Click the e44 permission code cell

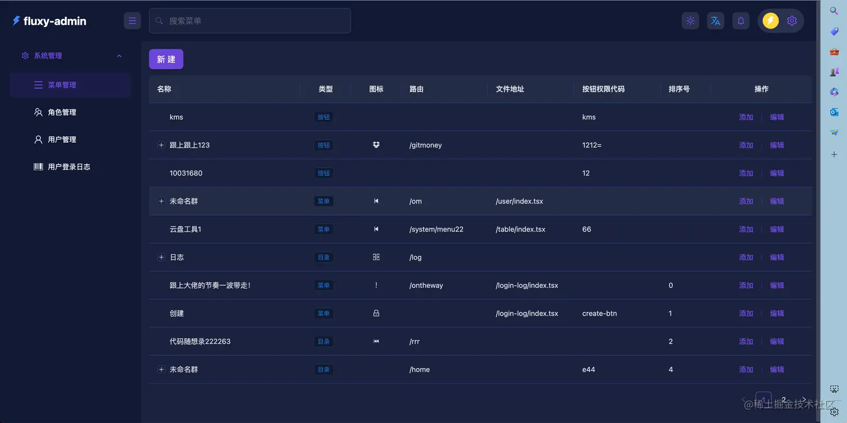[589, 369]
